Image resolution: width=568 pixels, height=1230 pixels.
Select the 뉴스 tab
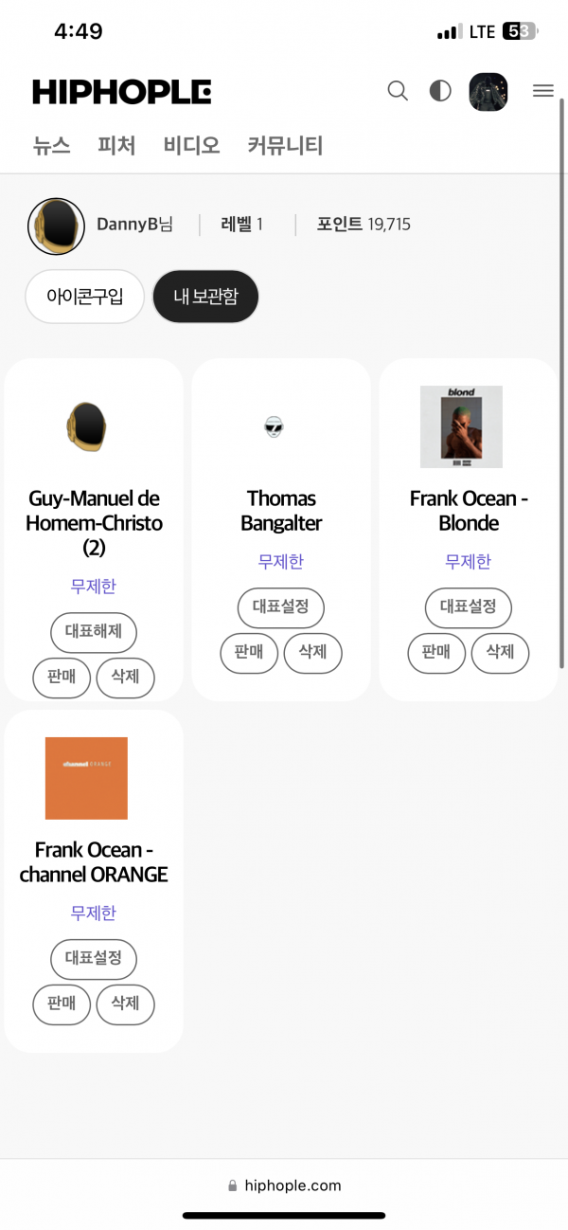52,146
